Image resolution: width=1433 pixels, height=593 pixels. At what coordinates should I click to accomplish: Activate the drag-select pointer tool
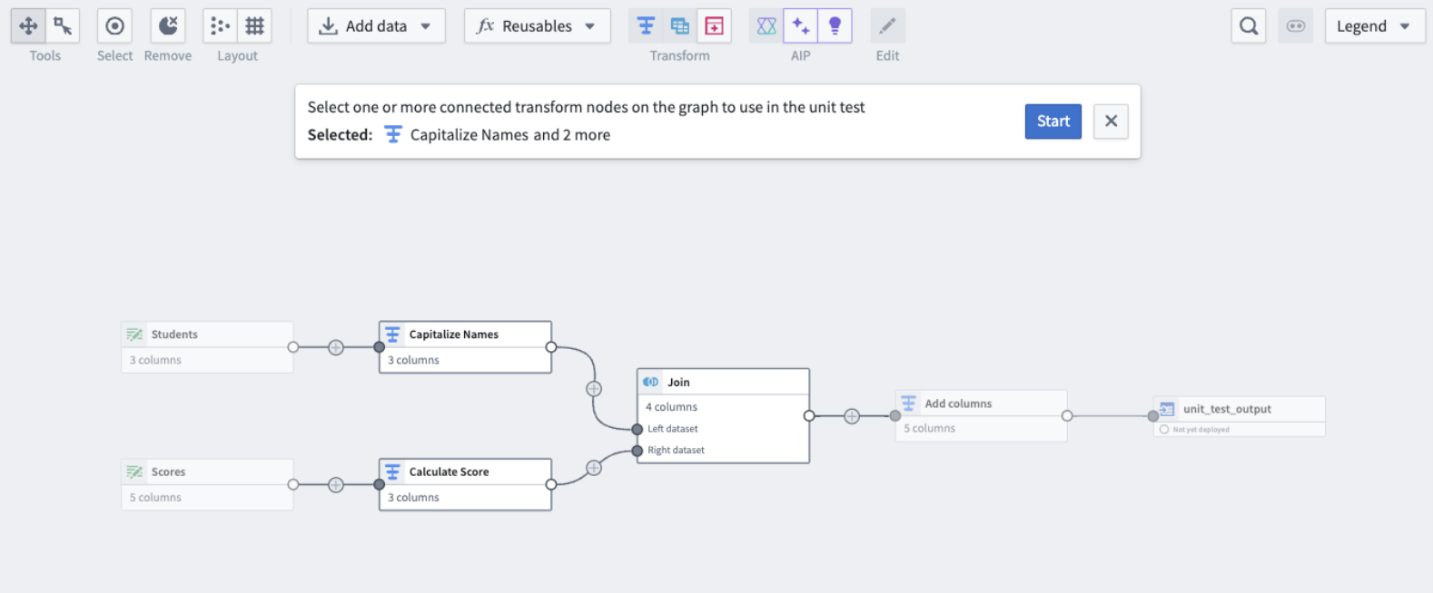pos(63,26)
